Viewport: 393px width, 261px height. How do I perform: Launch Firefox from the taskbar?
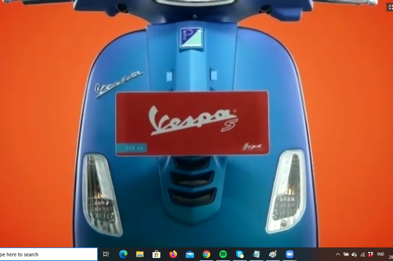click(x=173, y=254)
